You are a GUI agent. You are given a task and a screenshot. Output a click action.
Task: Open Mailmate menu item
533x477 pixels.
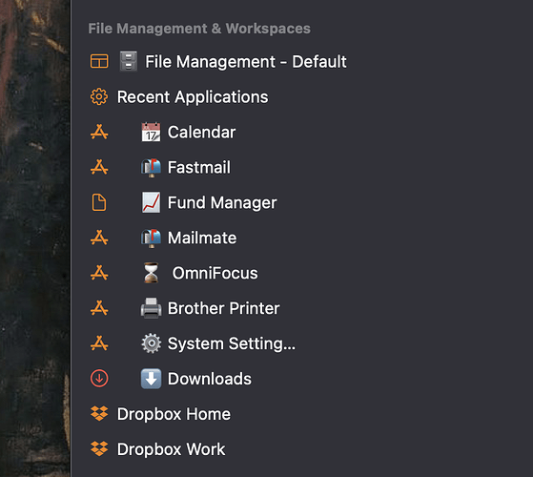pyautogui.click(x=202, y=238)
